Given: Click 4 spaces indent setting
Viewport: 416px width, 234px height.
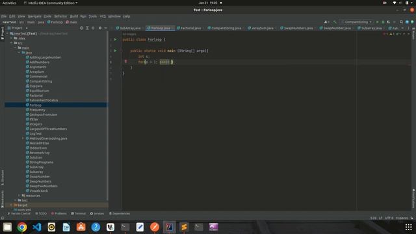Looking at the screenshot, I should click(402, 218).
